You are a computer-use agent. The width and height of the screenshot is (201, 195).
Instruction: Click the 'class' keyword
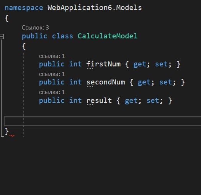point(62,36)
